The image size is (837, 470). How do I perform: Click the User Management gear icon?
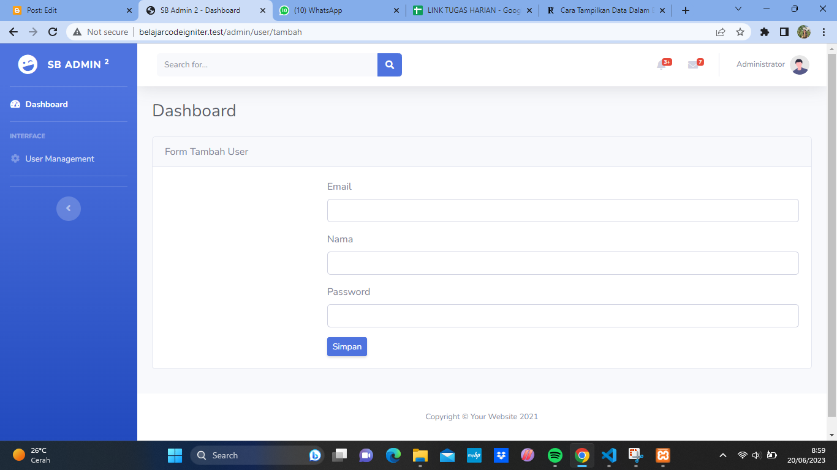[15, 159]
